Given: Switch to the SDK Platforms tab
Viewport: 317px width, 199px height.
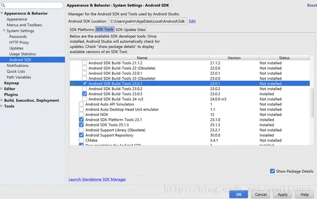Looking at the screenshot, I should pyautogui.click(x=82, y=29).
